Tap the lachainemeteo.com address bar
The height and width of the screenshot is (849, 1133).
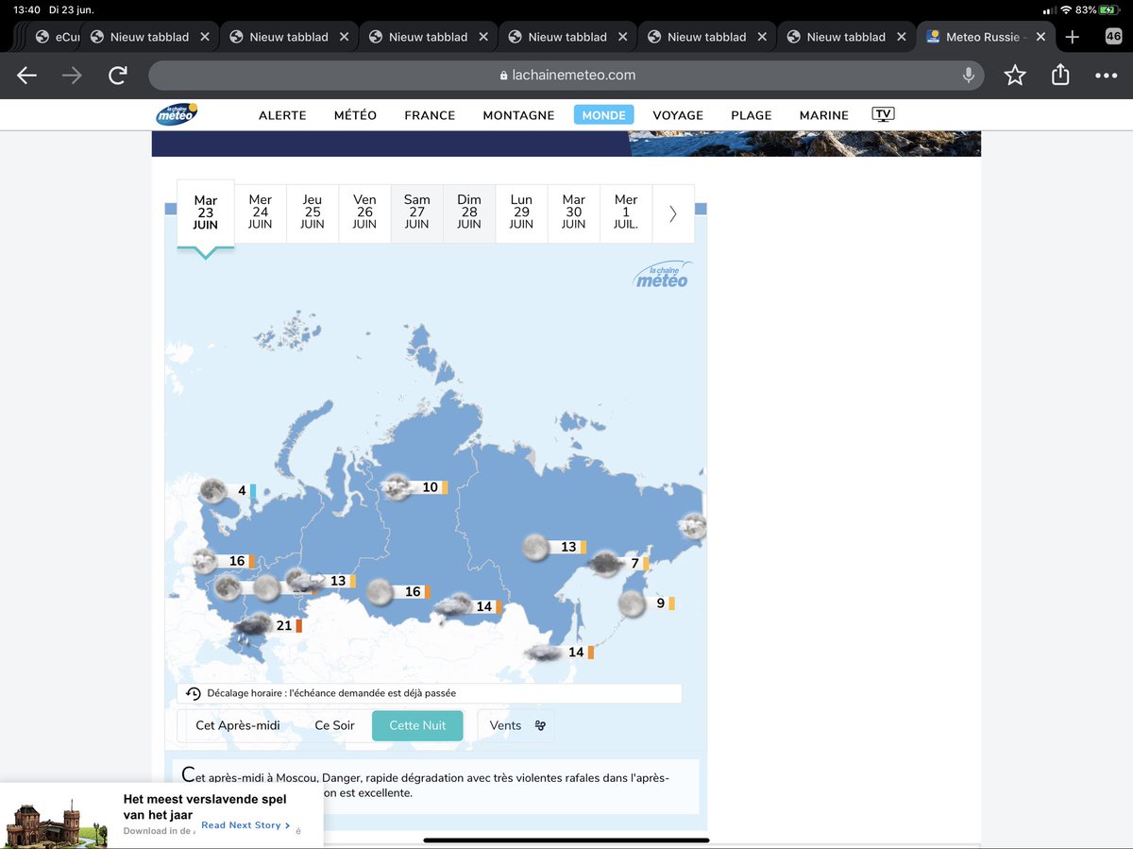pos(566,76)
